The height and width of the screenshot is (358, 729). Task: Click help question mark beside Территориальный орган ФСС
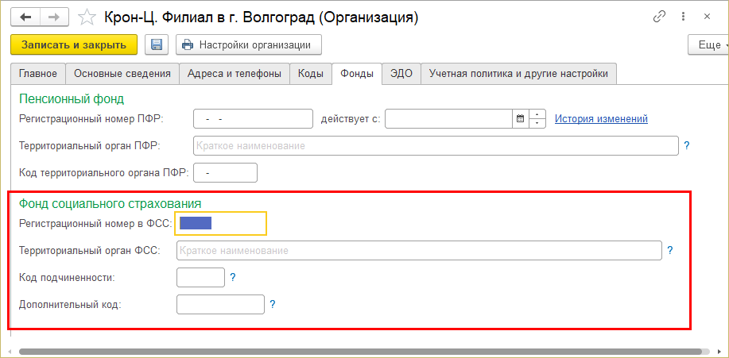coord(670,251)
